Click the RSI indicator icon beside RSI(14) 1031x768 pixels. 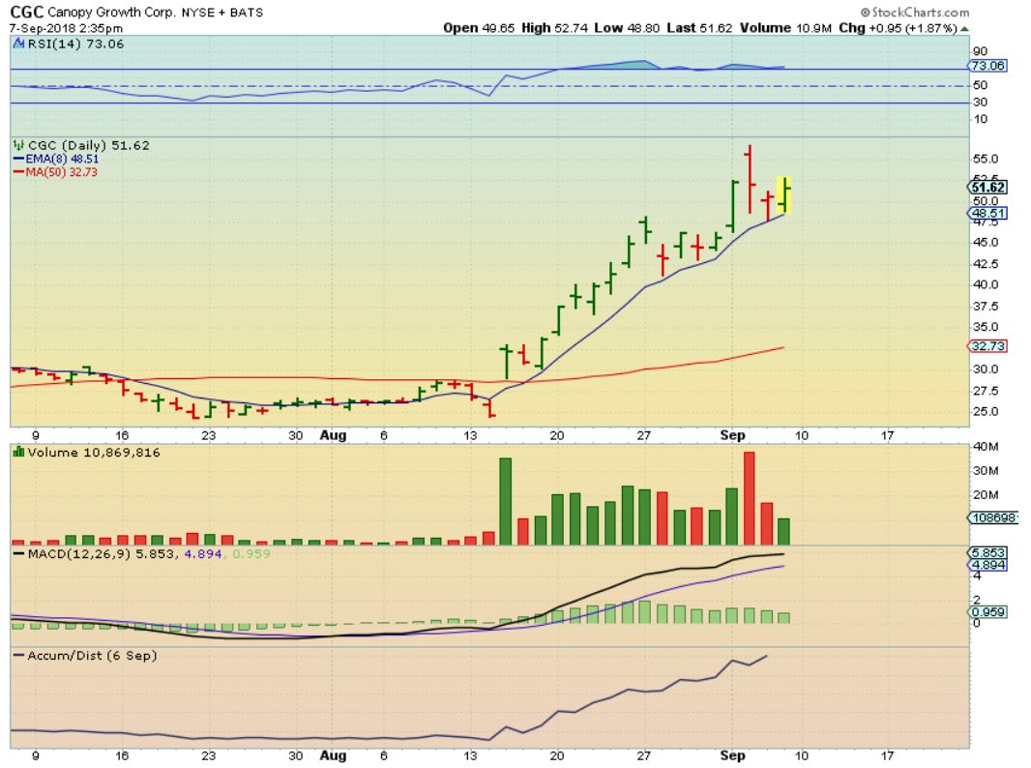point(18,44)
